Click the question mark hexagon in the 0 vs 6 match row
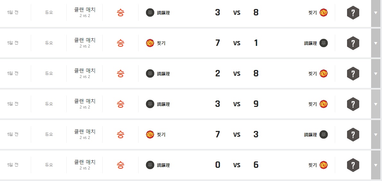The width and height of the screenshot is (382, 181). click(x=353, y=165)
